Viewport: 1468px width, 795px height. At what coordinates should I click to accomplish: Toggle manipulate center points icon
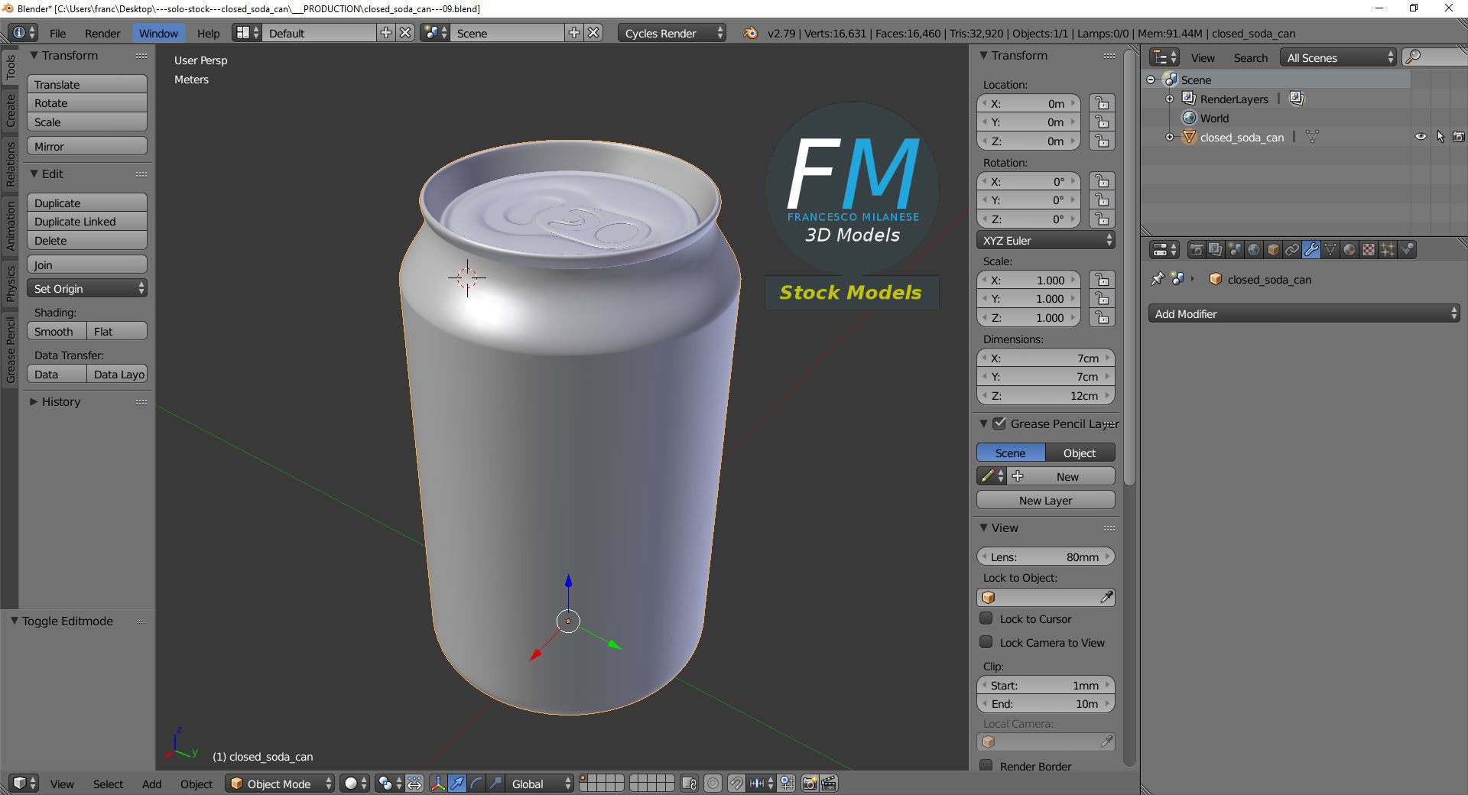[414, 784]
